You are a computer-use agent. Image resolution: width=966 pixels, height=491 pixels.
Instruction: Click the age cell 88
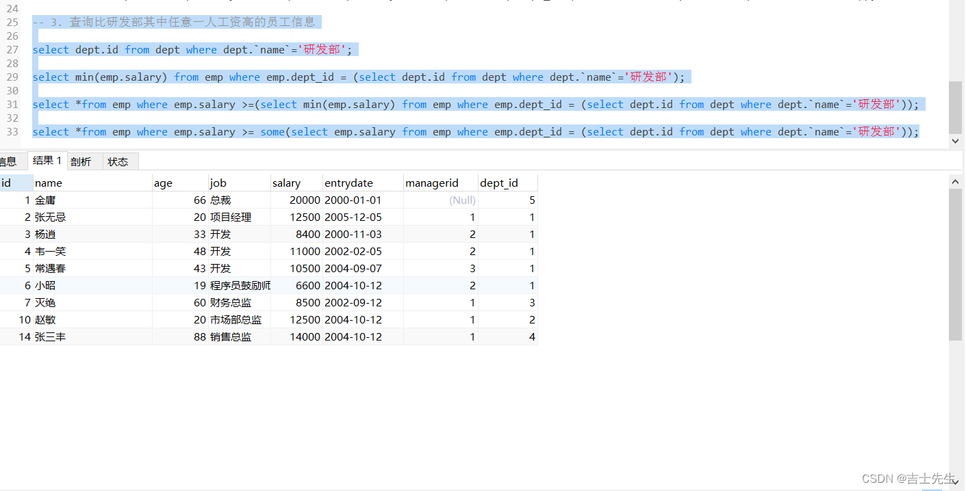pyautogui.click(x=180, y=337)
